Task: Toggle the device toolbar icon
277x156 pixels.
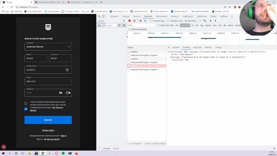Action: pyautogui.click(x=104, y=16)
